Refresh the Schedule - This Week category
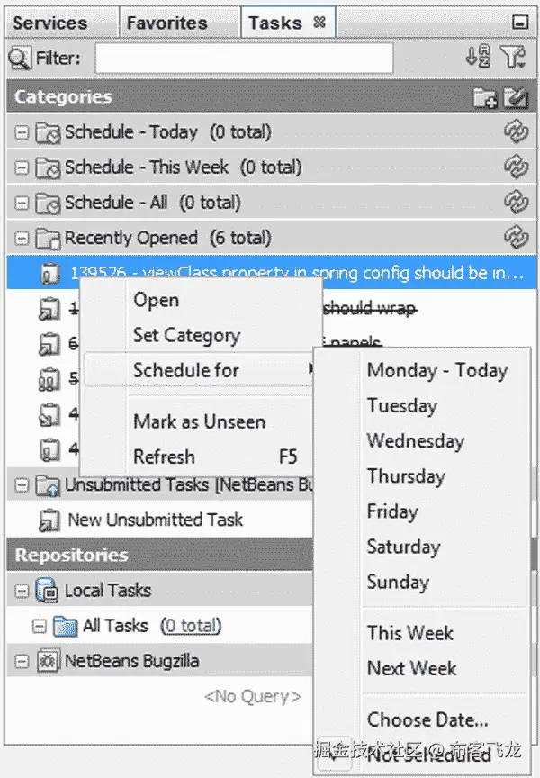Image resolution: width=540 pixels, height=778 pixels. click(x=517, y=167)
